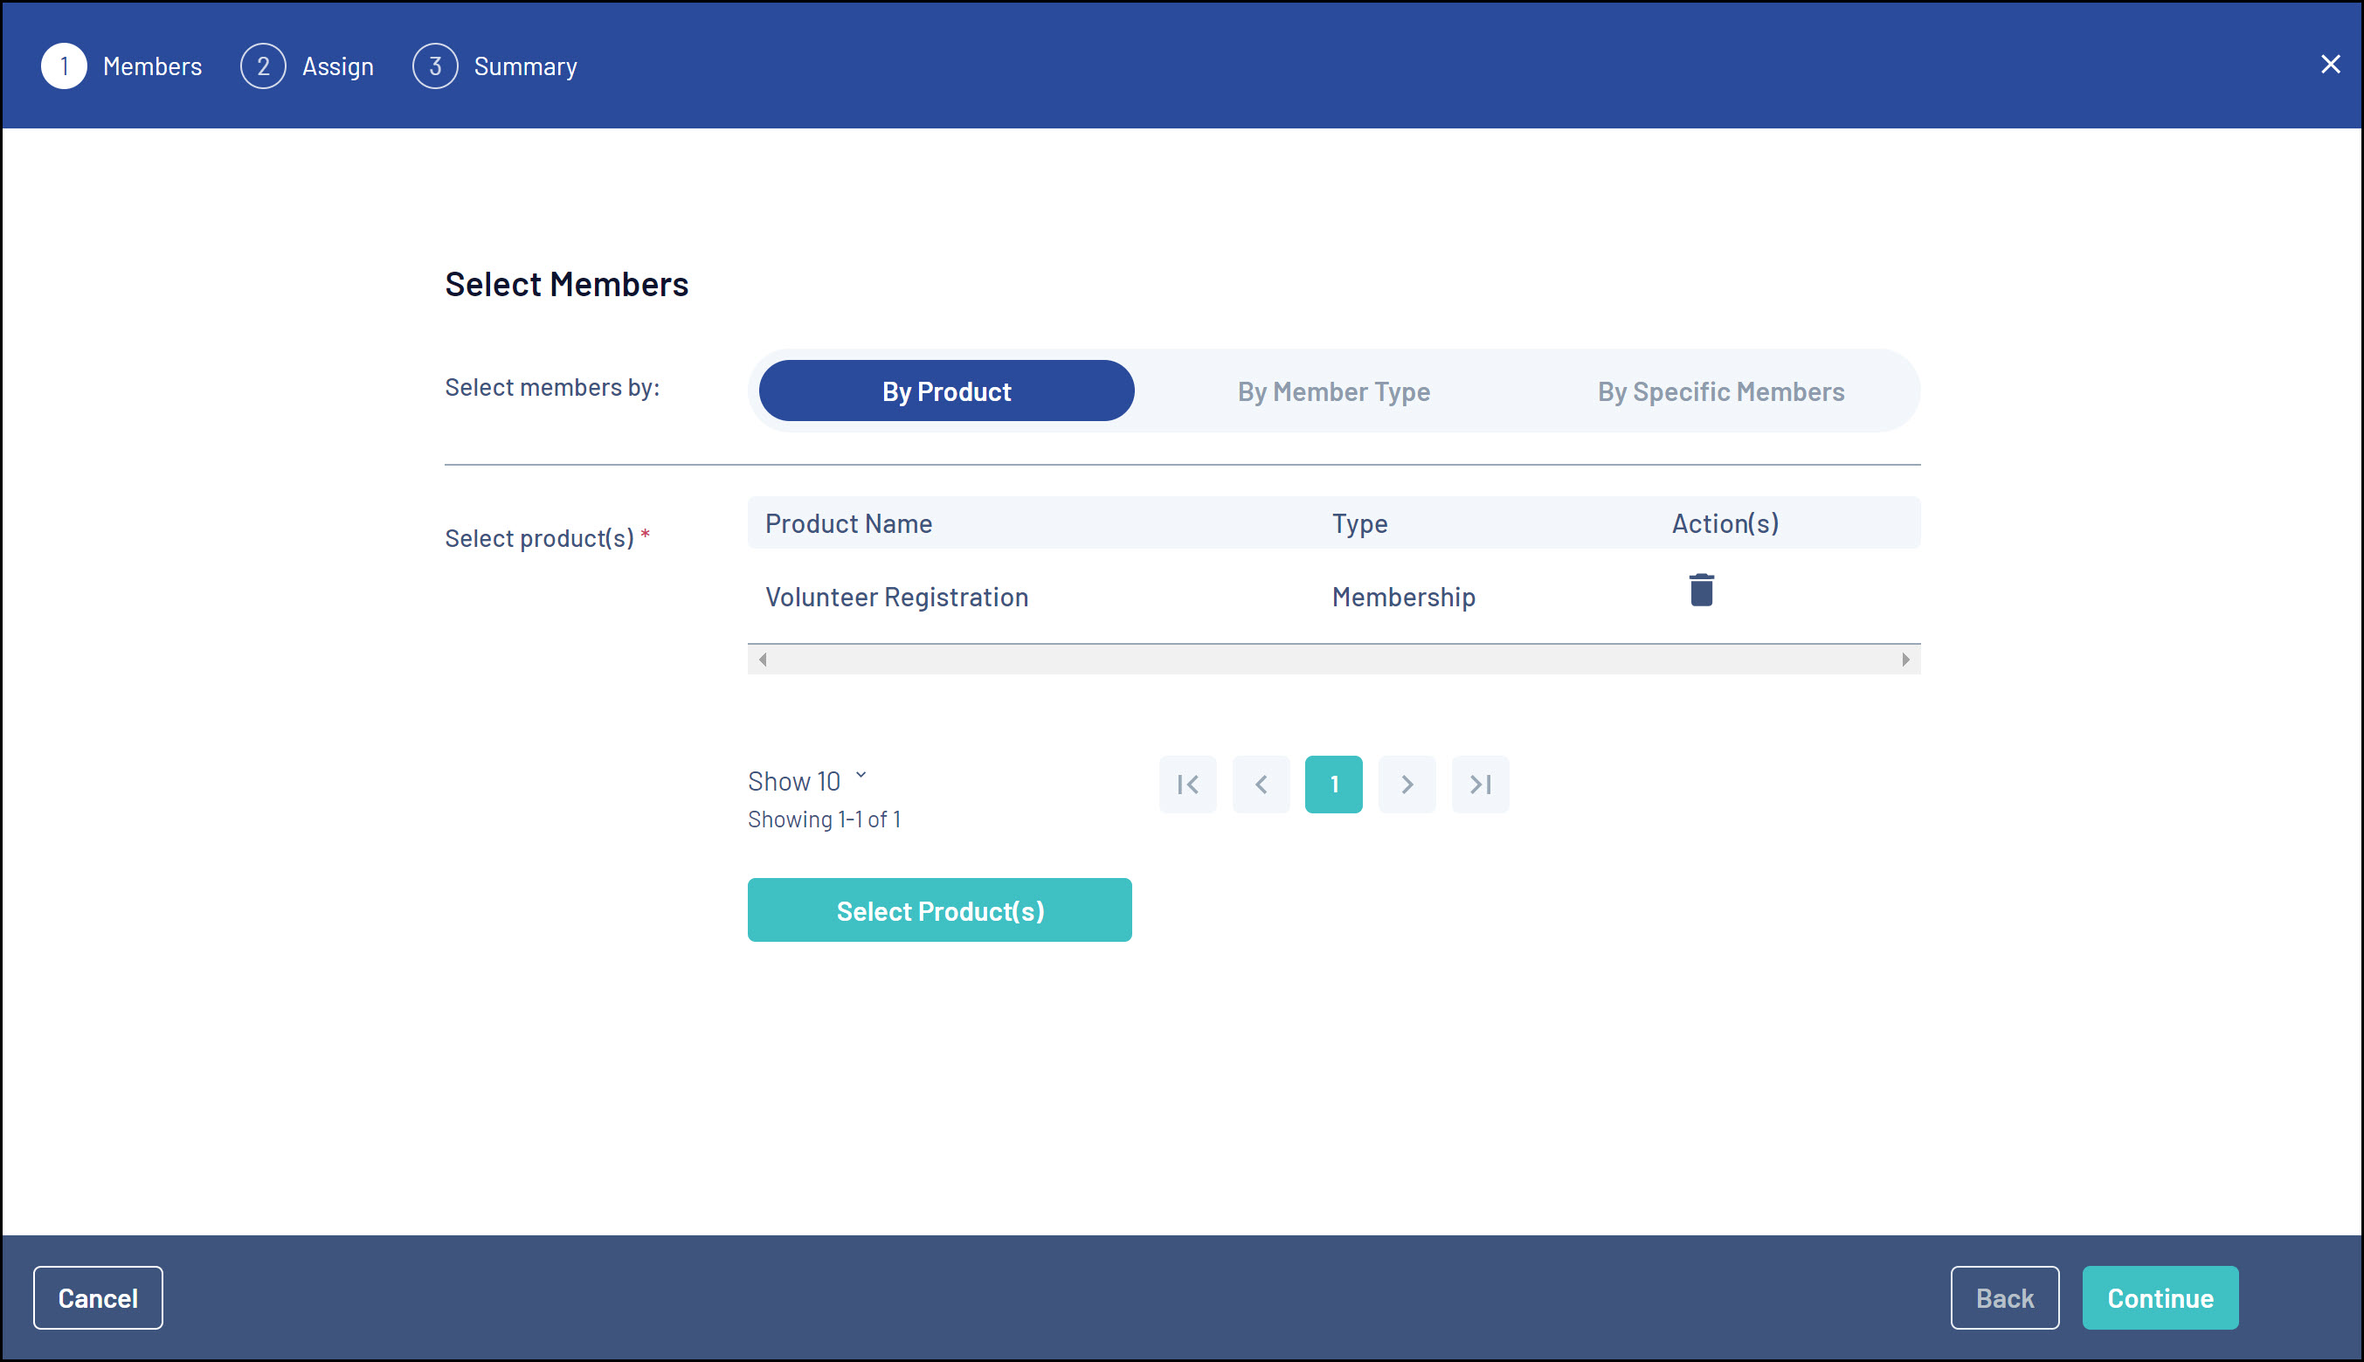Select page 1 in pagination
The image size is (2364, 1362).
[1333, 784]
